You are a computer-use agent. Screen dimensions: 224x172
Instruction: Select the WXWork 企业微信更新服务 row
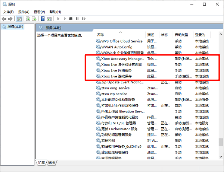coord(153,53)
